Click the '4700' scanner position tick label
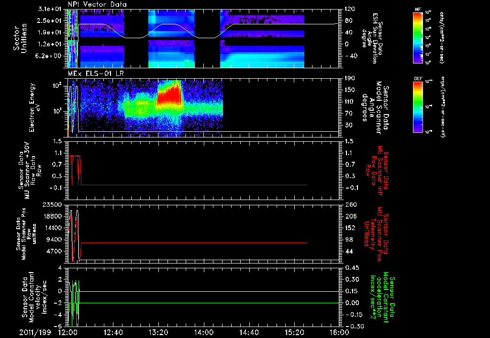The width and height of the screenshot is (490, 338). click(x=55, y=251)
